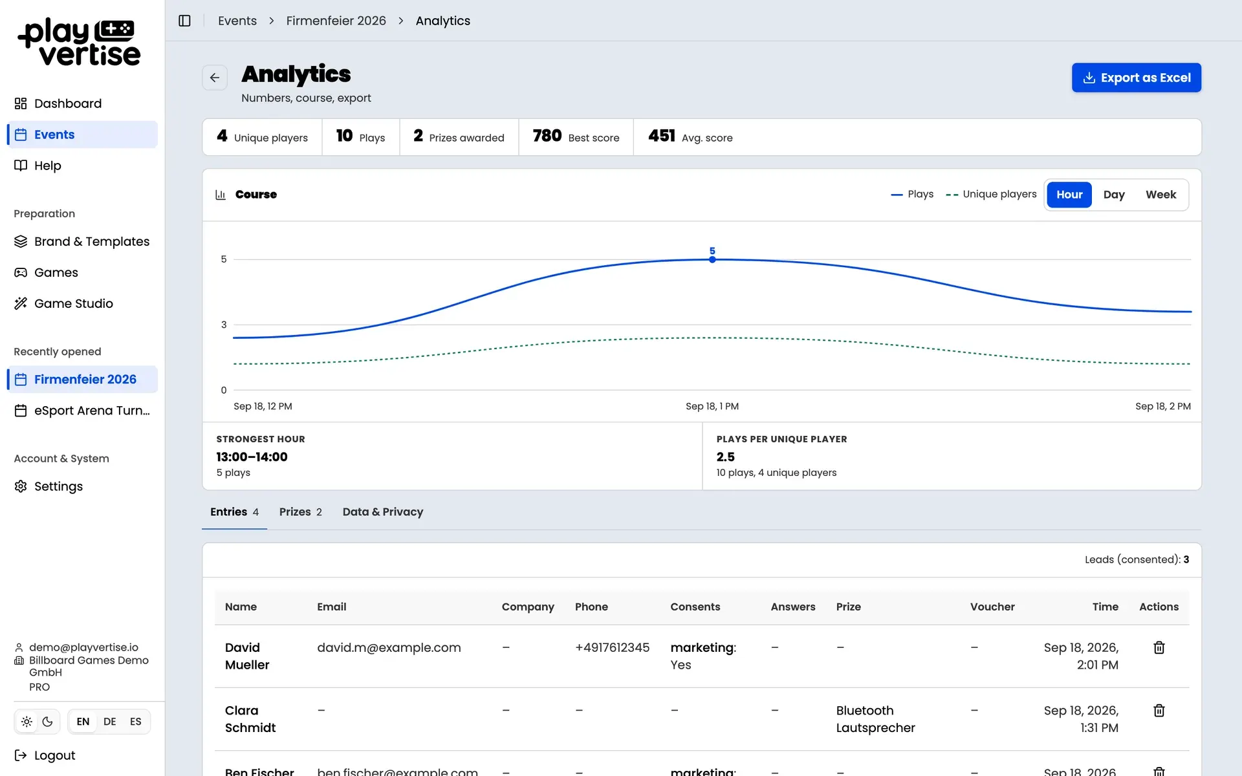Switch language to DE

pyautogui.click(x=110, y=722)
